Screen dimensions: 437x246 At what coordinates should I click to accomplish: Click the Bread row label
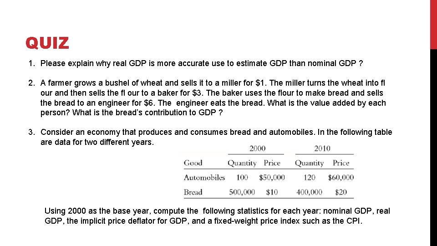tap(193, 192)
